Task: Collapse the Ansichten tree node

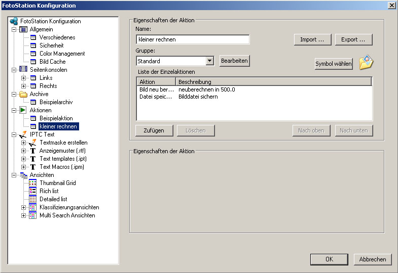Action: coord(14,175)
